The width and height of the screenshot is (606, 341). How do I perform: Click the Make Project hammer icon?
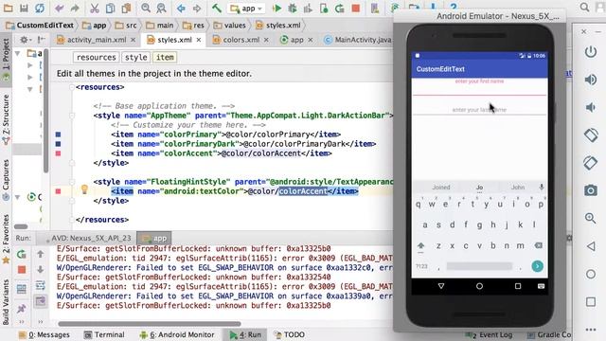point(217,8)
